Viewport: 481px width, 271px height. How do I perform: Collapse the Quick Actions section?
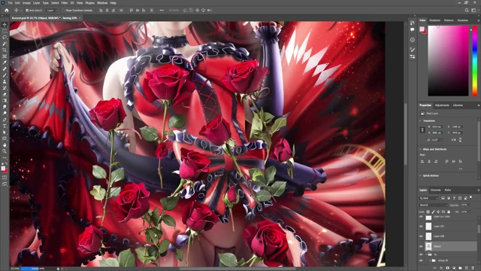(420, 175)
